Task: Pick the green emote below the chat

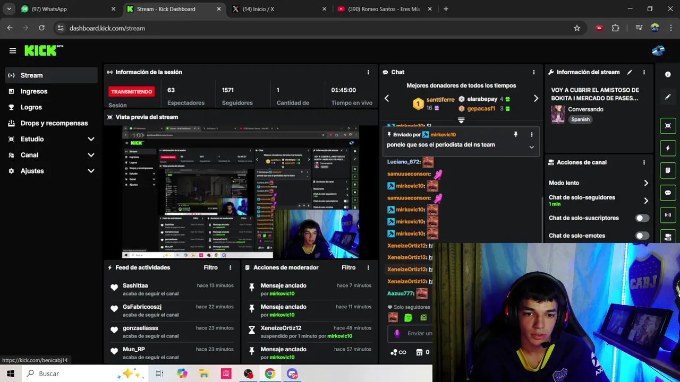Action: point(408,317)
